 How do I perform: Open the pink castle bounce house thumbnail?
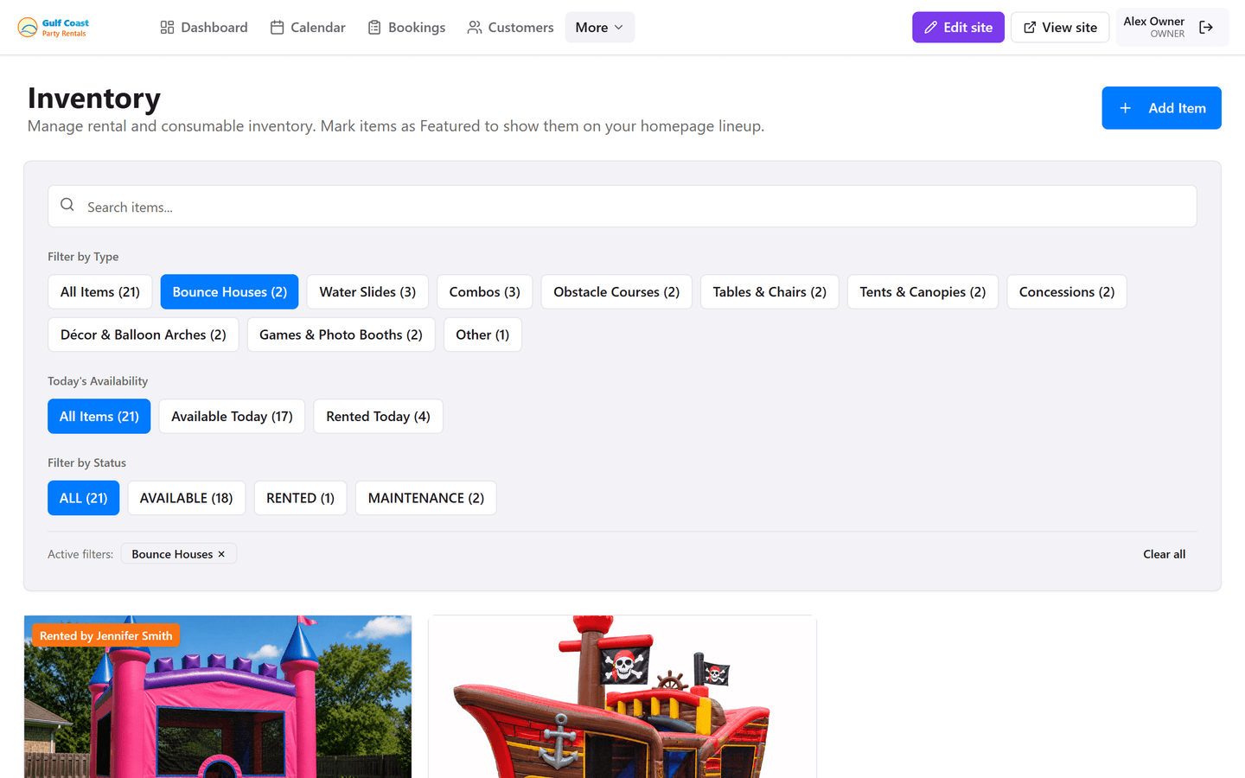[218, 697]
